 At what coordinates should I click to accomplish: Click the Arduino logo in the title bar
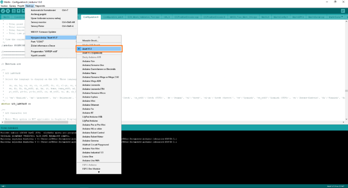click(x=2, y=2)
